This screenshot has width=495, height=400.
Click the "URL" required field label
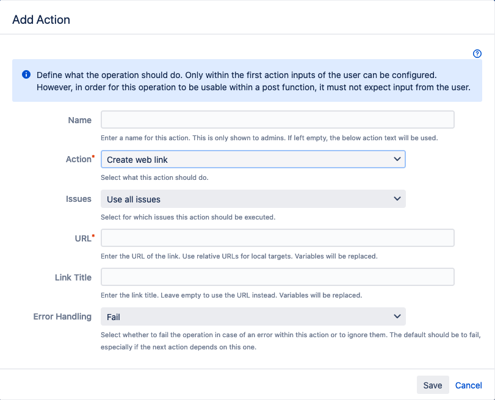click(x=82, y=238)
